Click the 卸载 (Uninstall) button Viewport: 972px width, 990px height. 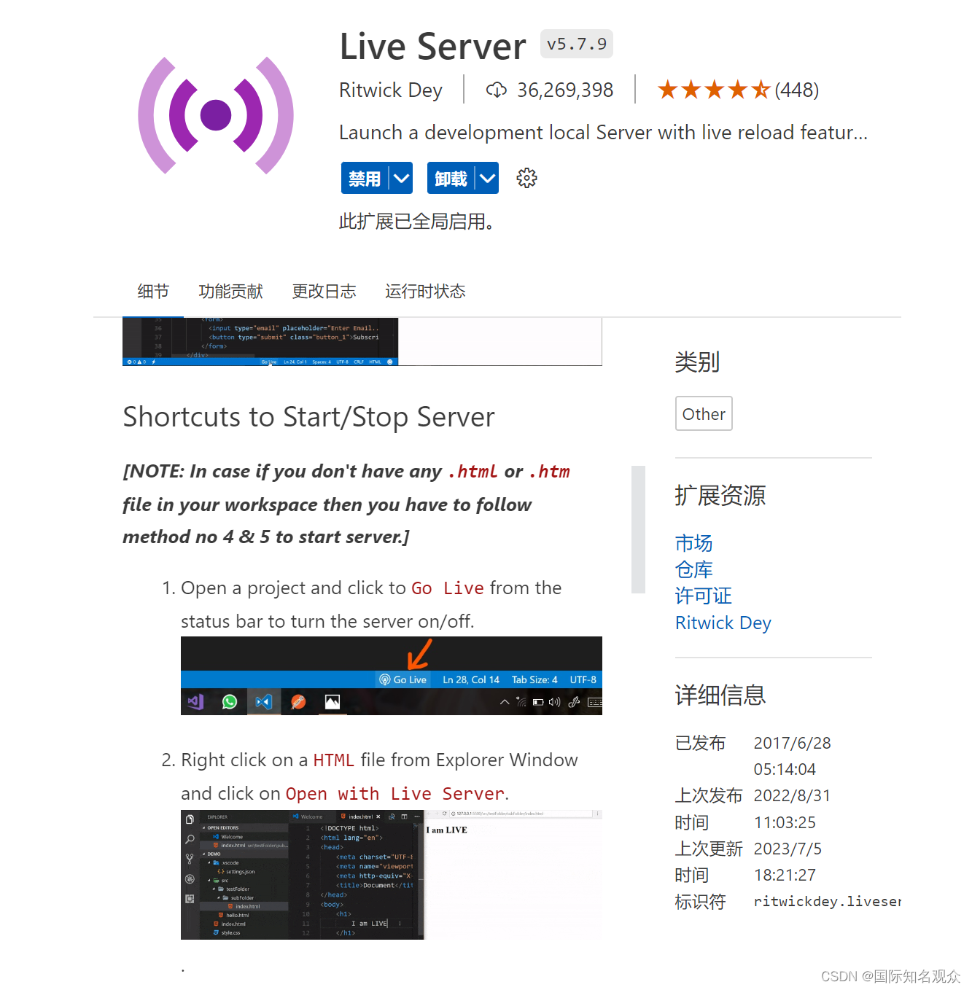pyautogui.click(x=451, y=178)
